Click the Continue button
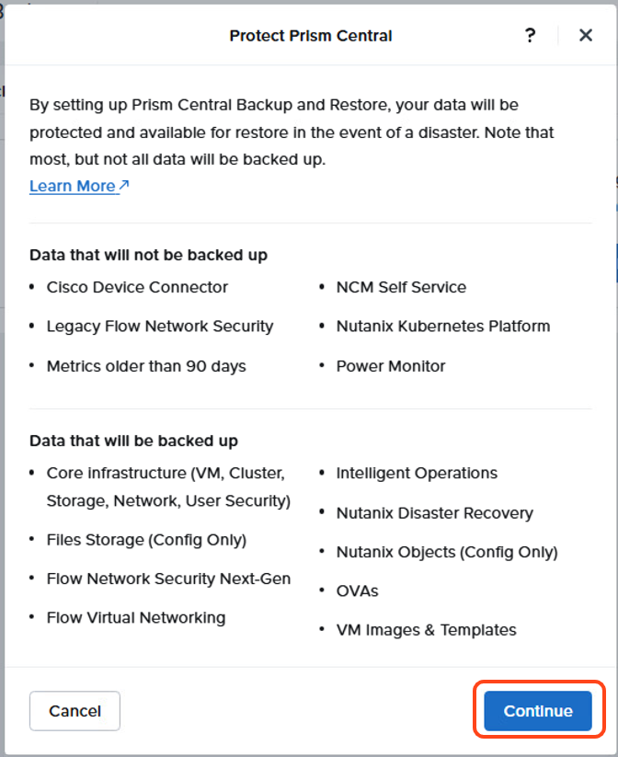This screenshot has height=757, width=618. 538,711
